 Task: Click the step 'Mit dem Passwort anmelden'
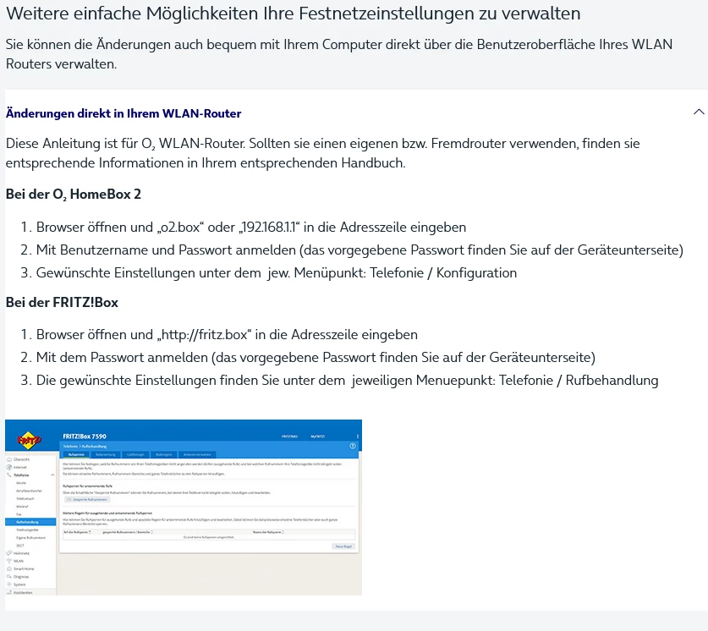click(316, 358)
